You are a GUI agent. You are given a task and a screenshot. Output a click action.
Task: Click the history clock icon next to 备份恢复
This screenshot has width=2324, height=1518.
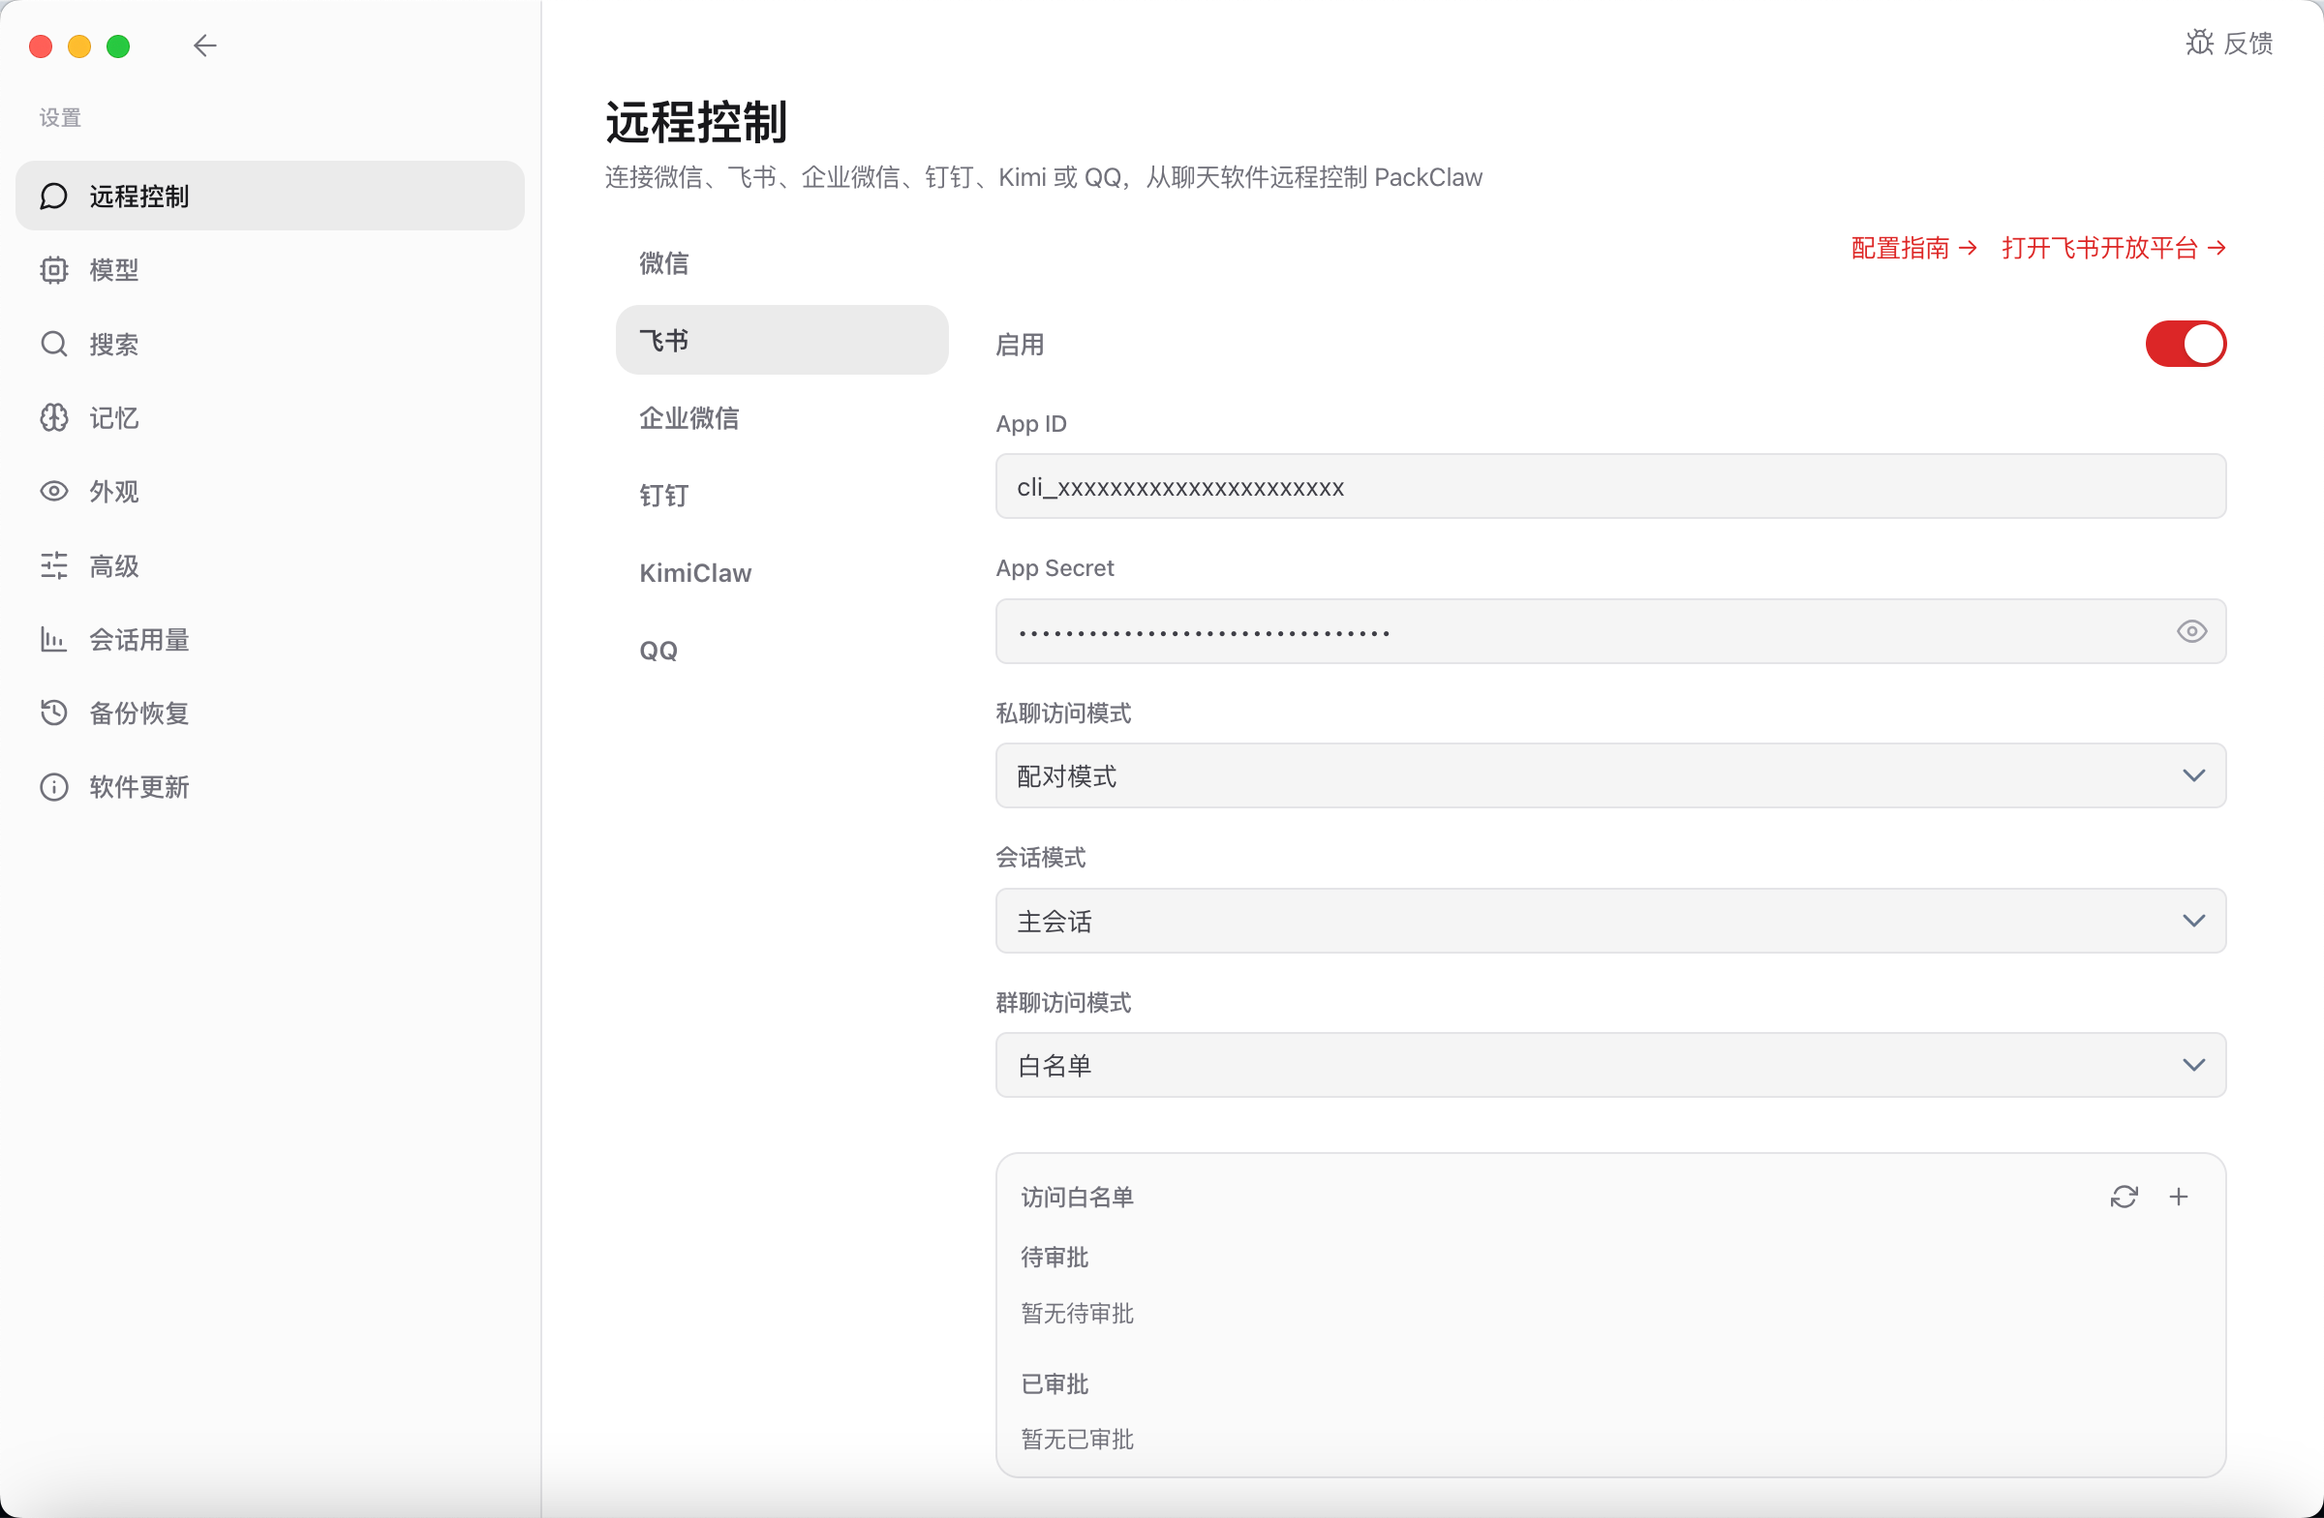53,713
